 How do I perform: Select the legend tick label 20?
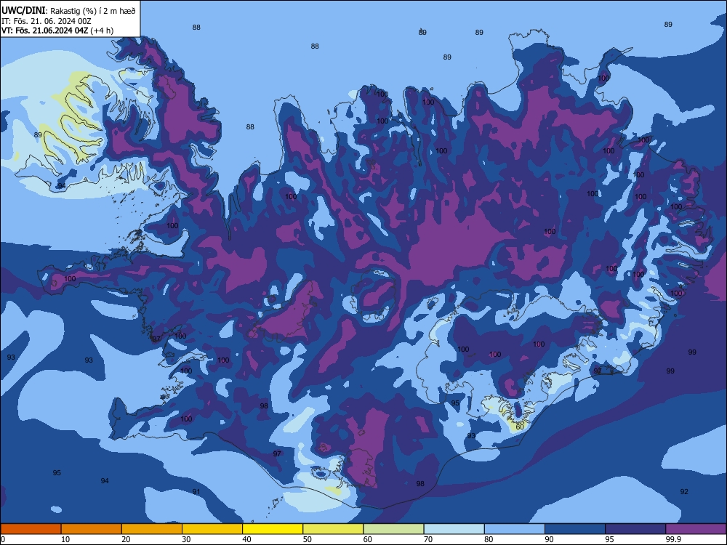[x=126, y=539]
